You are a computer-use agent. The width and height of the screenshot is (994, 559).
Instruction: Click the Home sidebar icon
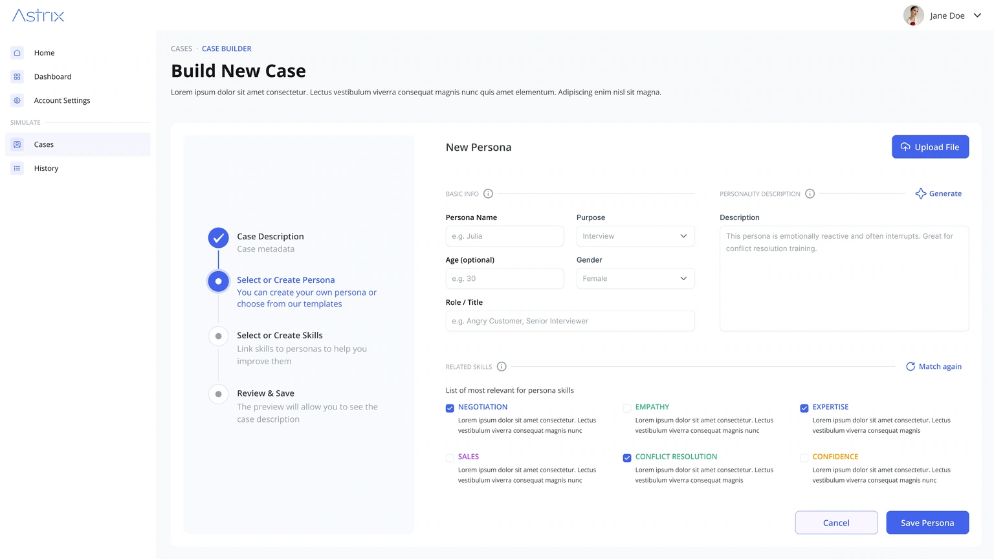point(17,52)
